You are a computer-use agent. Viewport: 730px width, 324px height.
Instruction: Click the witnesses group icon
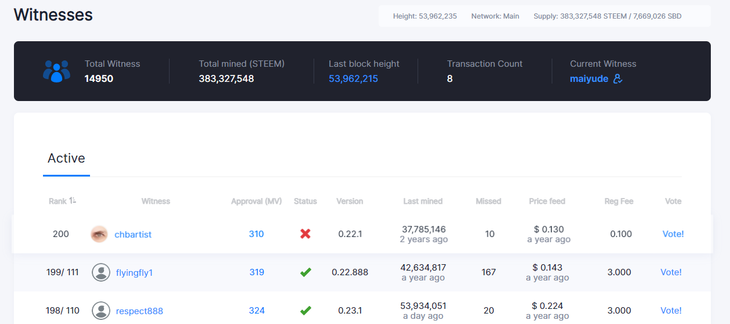(x=56, y=71)
